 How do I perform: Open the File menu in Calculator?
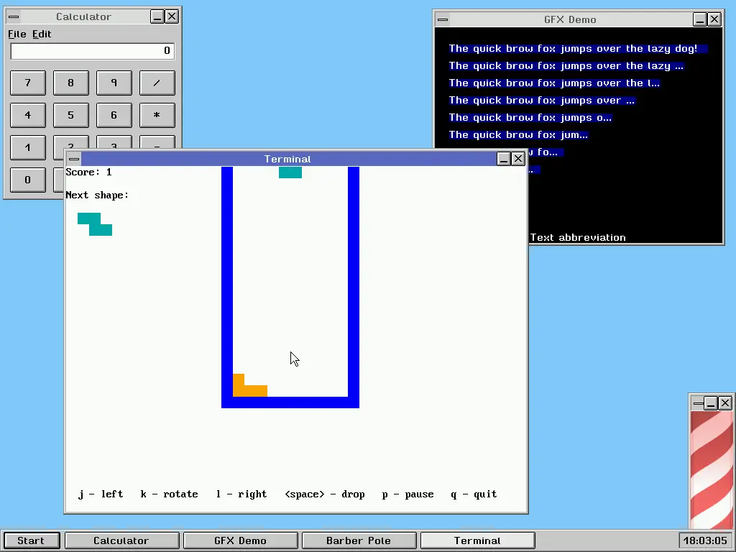(x=17, y=34)
